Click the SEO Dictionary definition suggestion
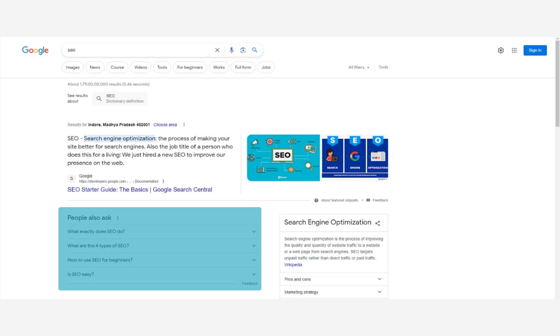The width and height of the screenshot is (560, 336). click(119, 98)
